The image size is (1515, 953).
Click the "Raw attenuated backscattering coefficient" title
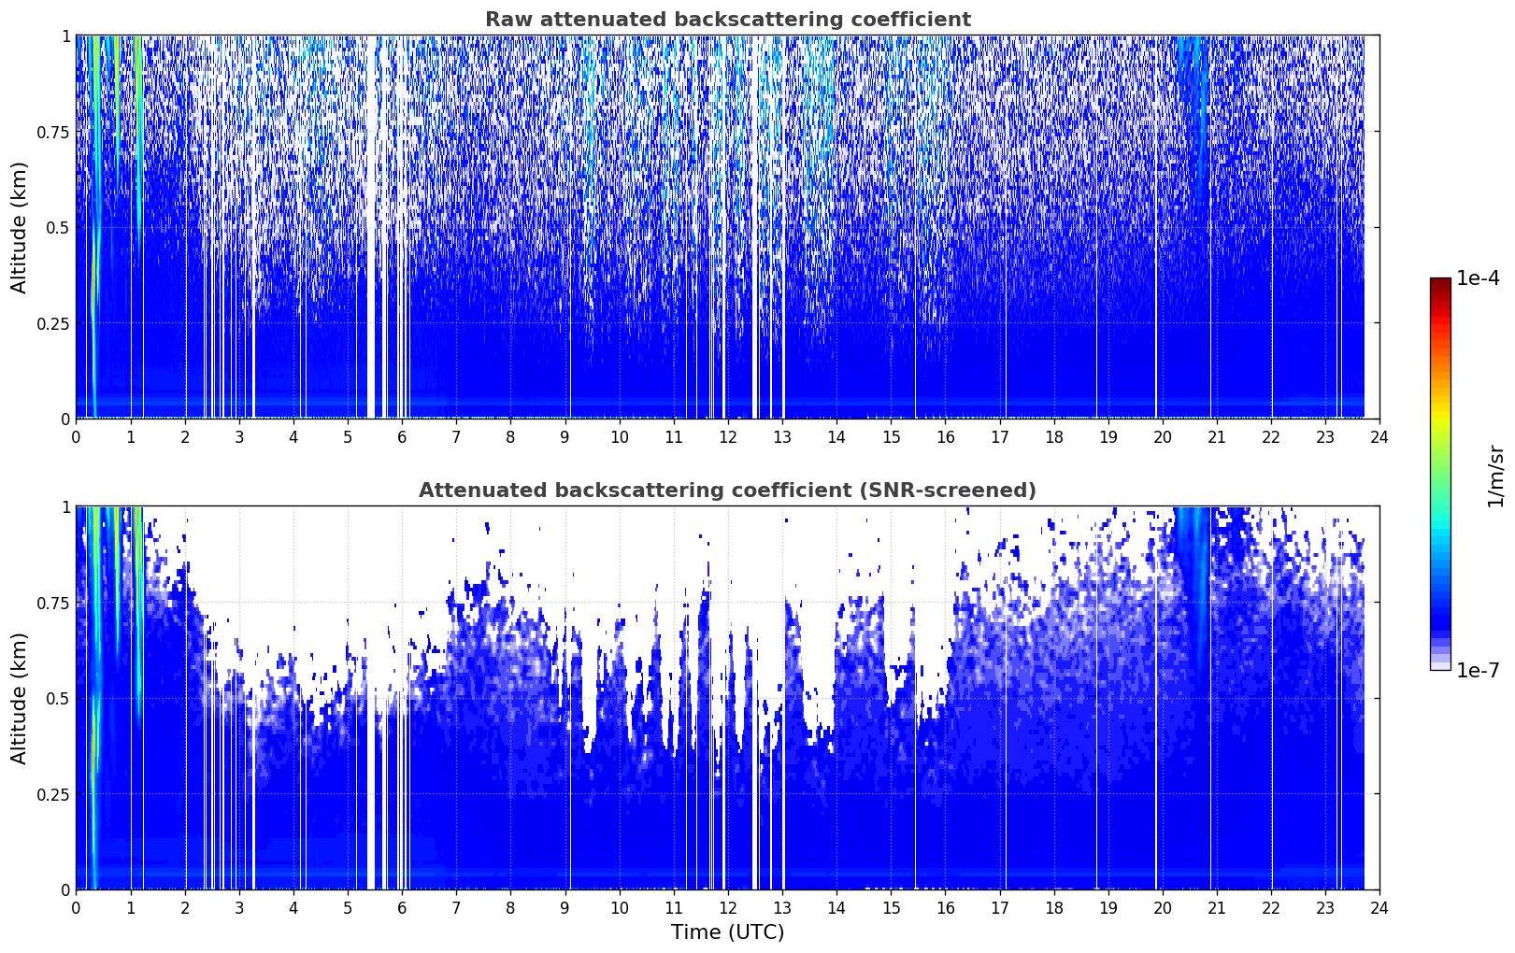(x=727, y=20)
